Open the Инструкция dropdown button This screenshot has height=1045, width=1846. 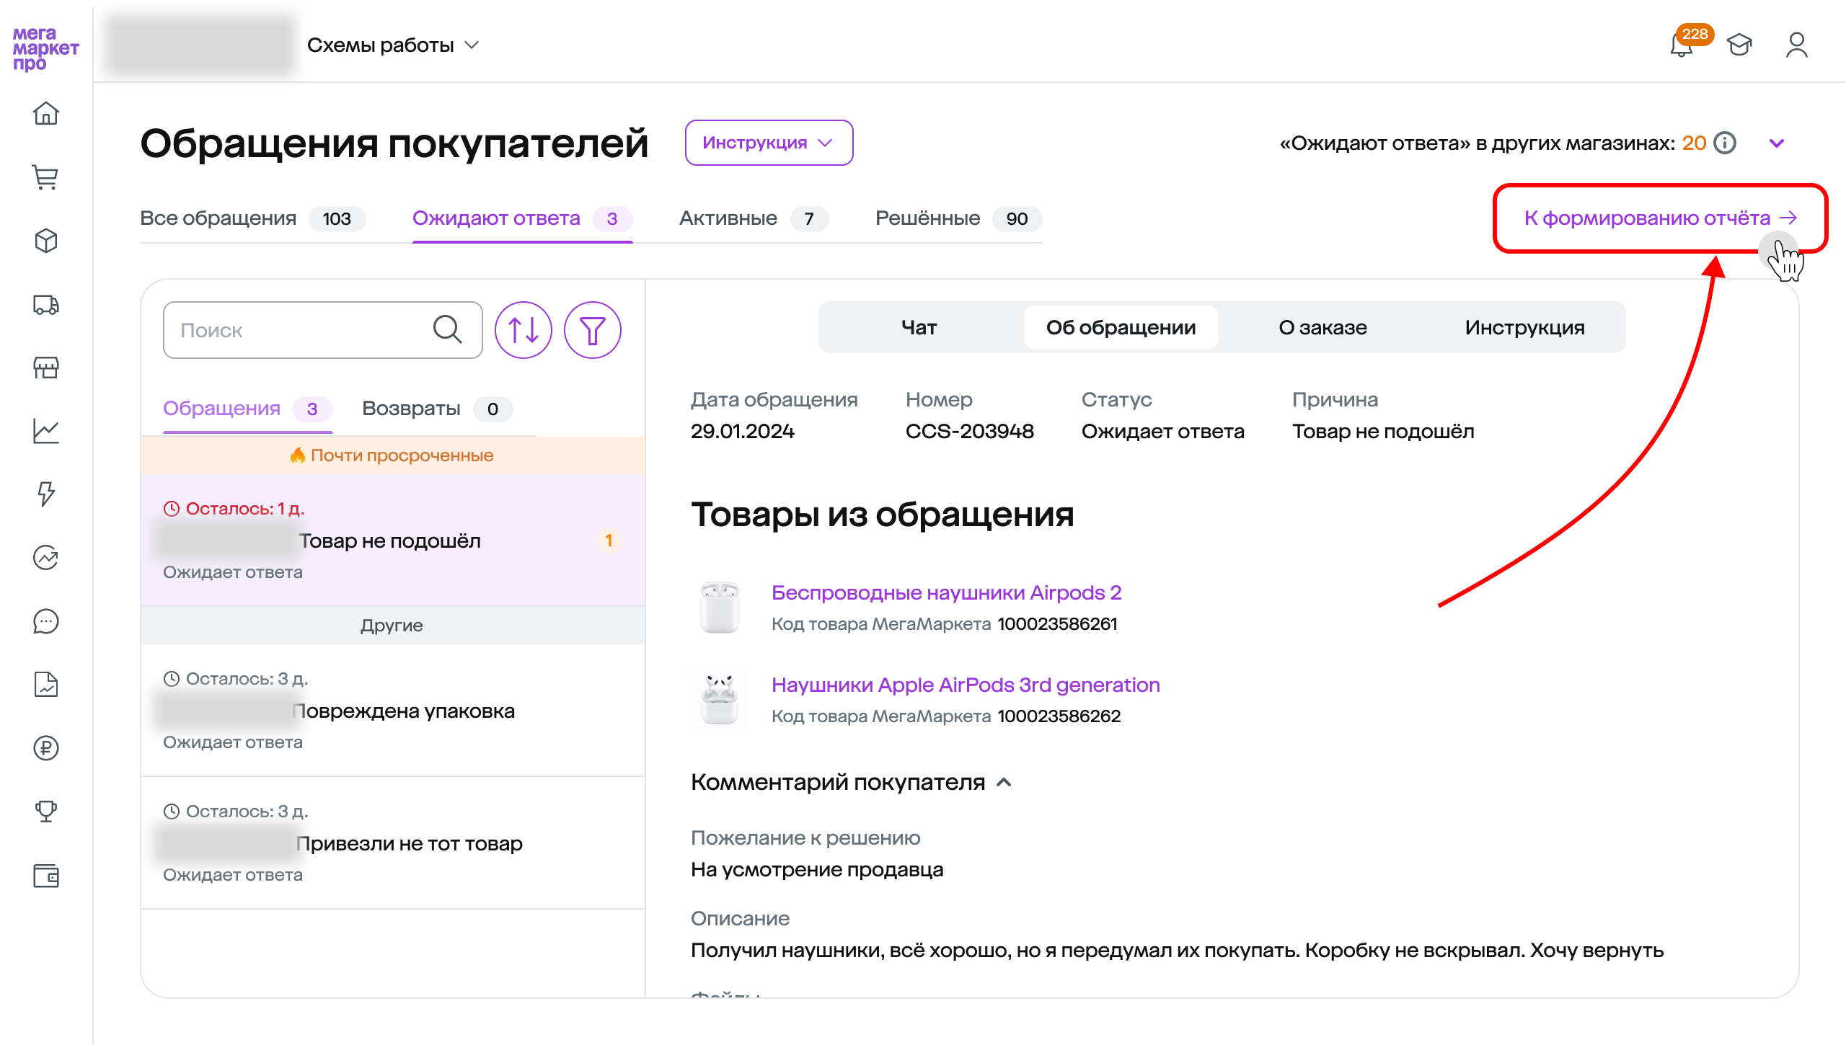point(769,143)
